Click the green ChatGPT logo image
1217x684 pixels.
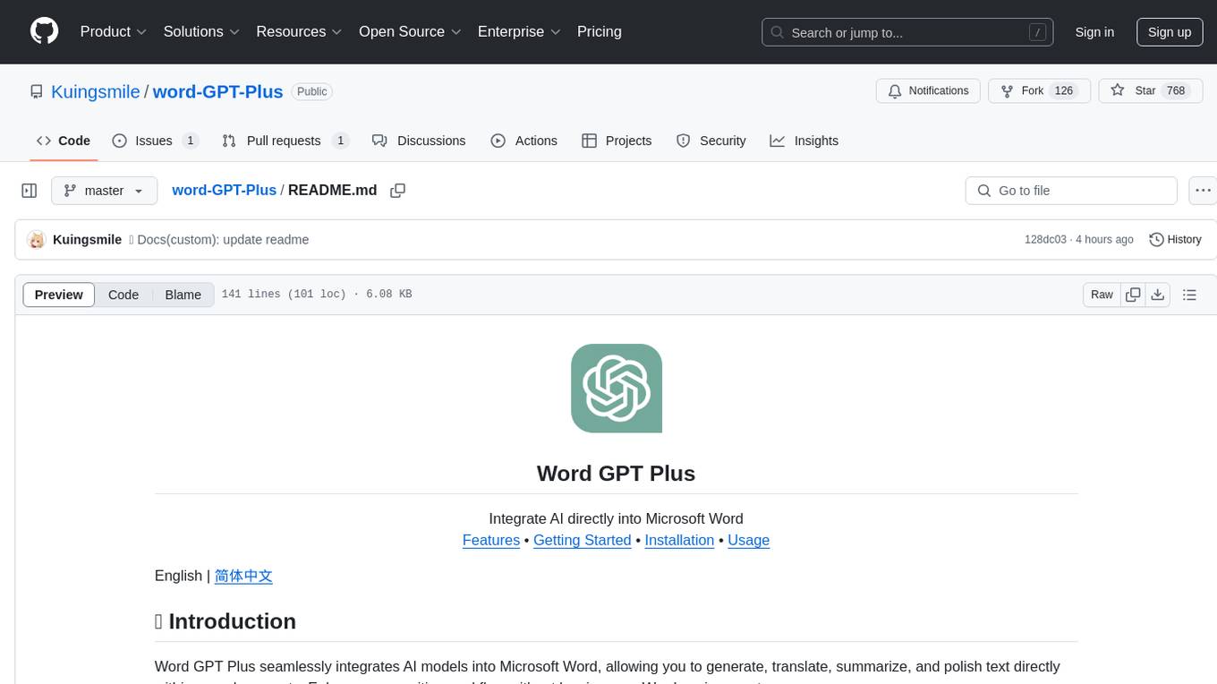tap(617, 389)
